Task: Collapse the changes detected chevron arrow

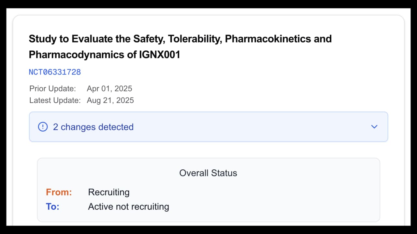Action: (374, 127)
